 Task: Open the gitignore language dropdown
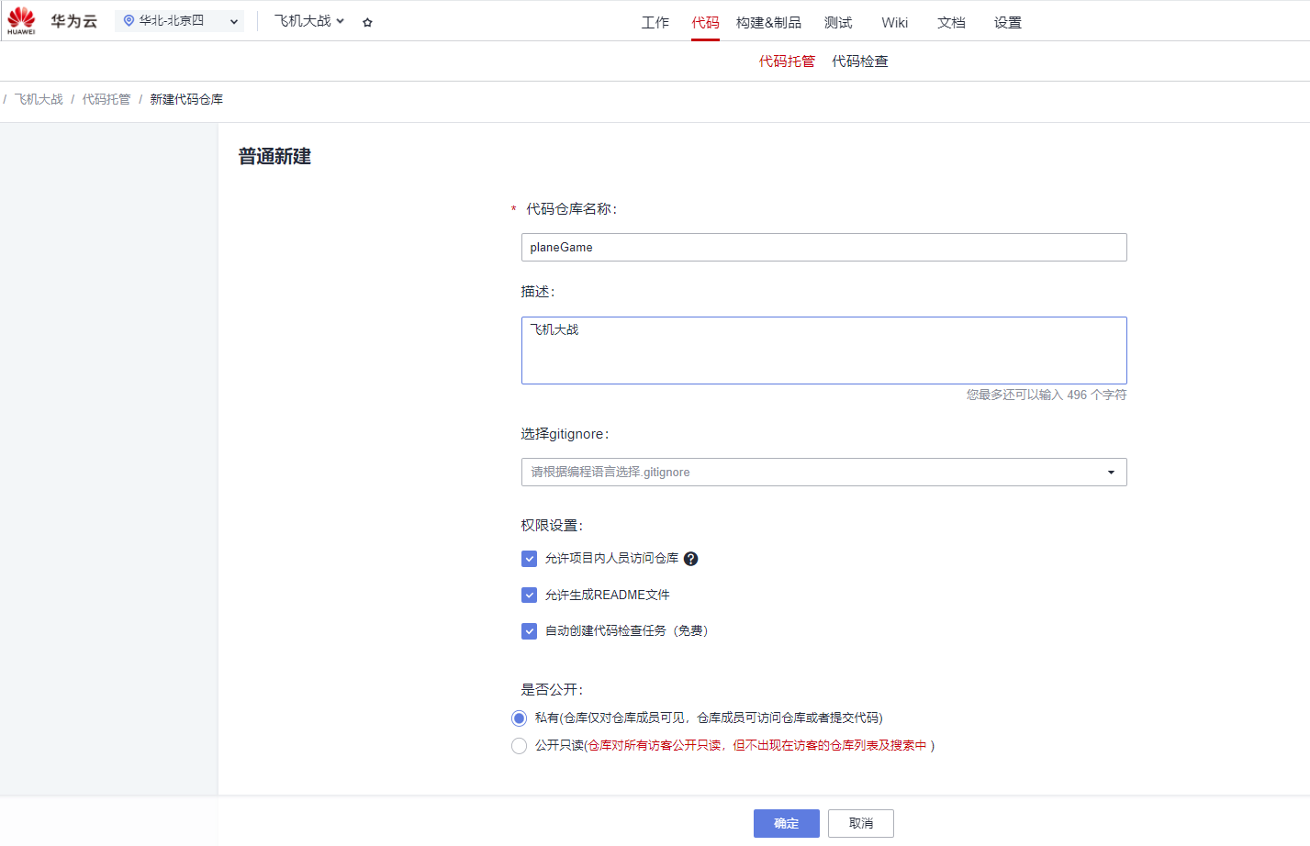tap(823, 473)
